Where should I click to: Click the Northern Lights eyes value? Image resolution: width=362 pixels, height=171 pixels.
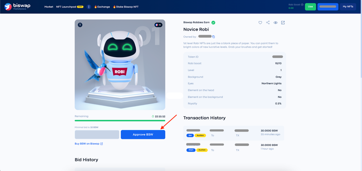tap(271, 83)
